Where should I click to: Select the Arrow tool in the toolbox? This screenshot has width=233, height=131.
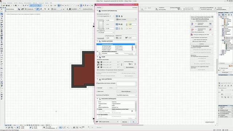click(1, 9)
